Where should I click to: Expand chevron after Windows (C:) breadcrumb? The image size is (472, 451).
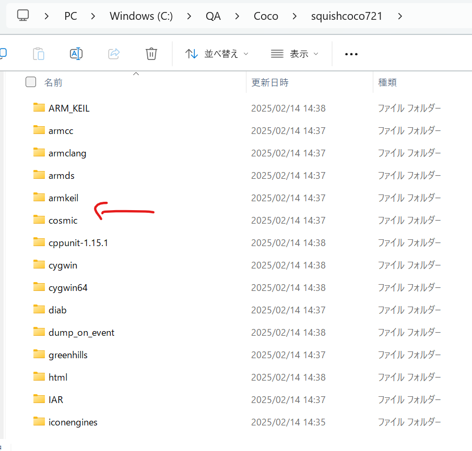pos(189,16)
